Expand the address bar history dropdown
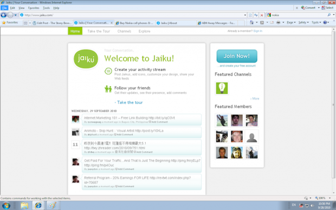The width and height of the screenshot is (336, 210). (x=245, y=15)
